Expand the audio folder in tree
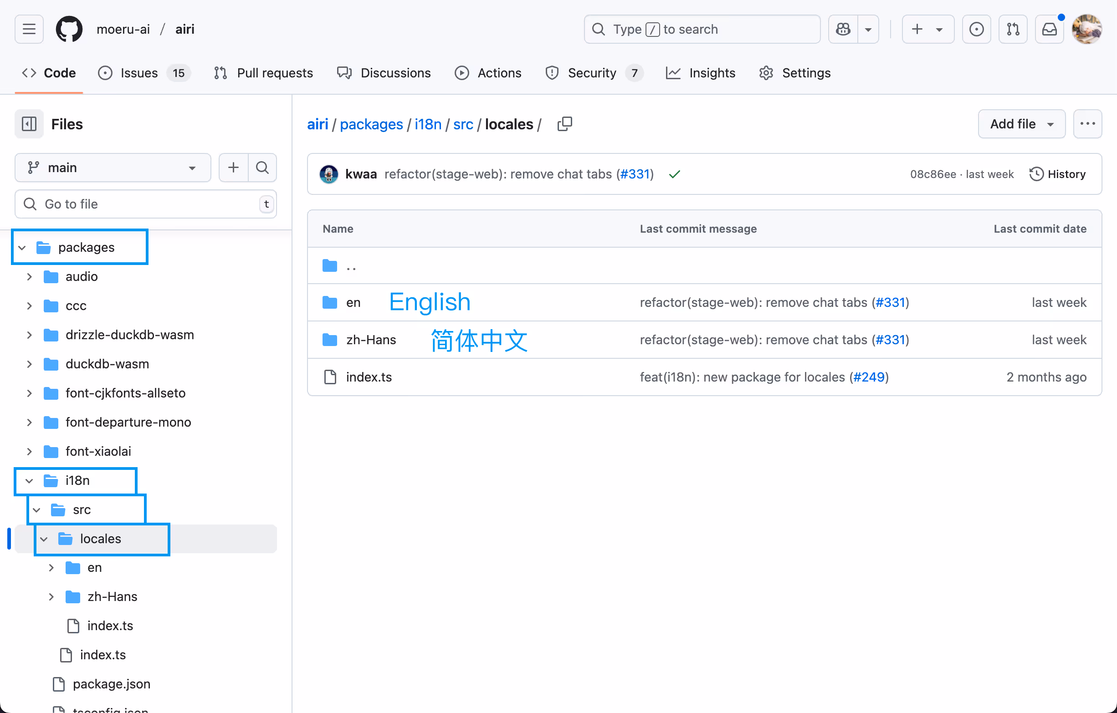1117x713 pixels. click(29, 277)
